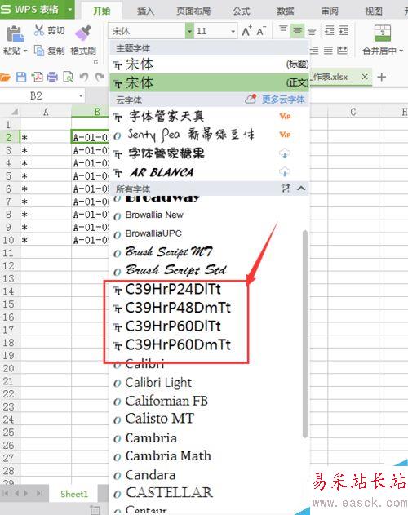The height and width of the screenshot is (515, 408).
Task: Download the AR BLANCA cloud font
Action: (x=285, y=171)
